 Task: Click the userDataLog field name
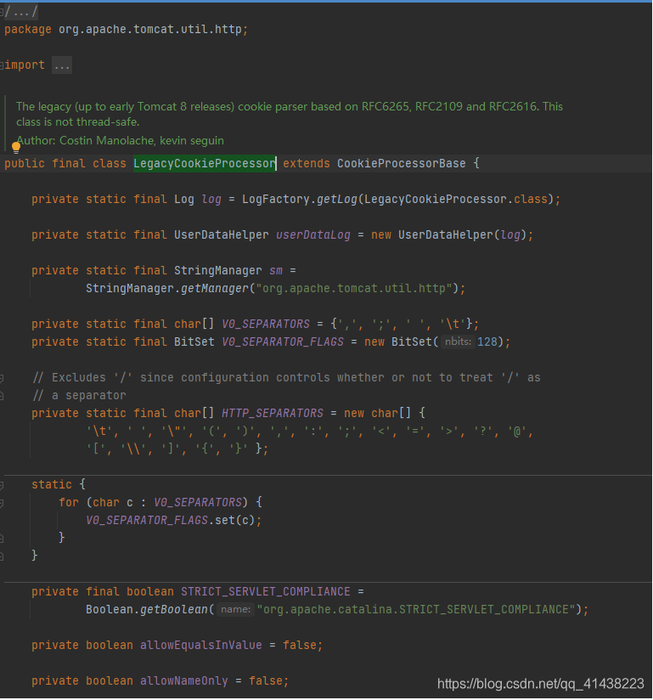tap(312, 234)
